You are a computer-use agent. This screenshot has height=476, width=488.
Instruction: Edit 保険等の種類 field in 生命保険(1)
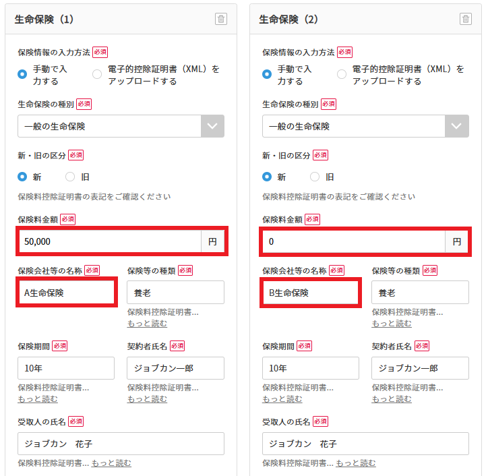175,293
